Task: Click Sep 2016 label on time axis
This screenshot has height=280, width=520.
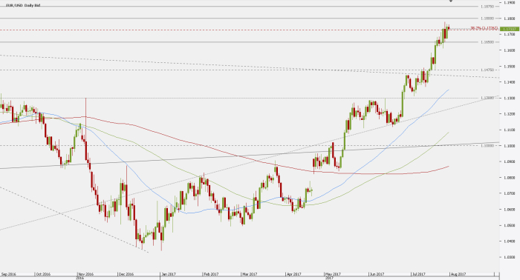Action: [x=9, y=274]
